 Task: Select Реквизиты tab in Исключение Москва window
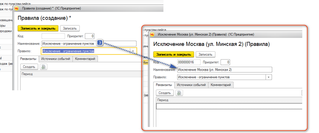click(x=164, y=85)
